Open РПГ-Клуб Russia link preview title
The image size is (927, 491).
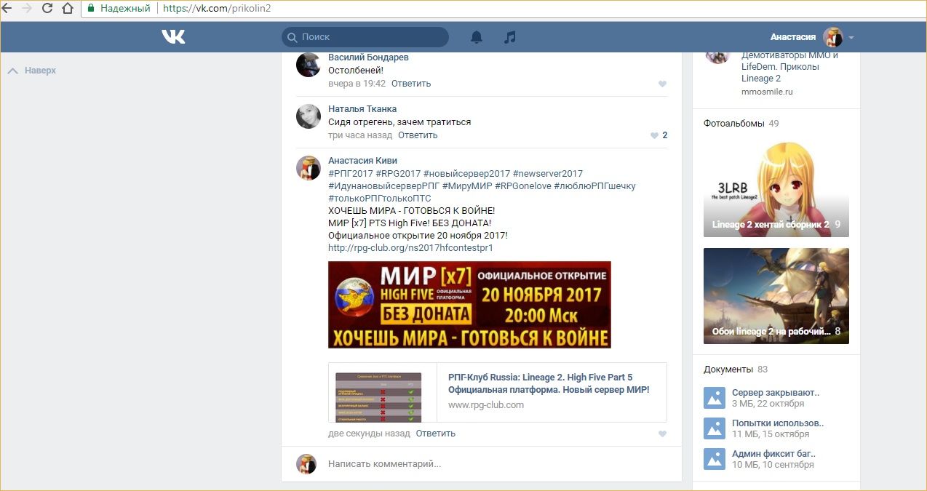tap(549, 383)
